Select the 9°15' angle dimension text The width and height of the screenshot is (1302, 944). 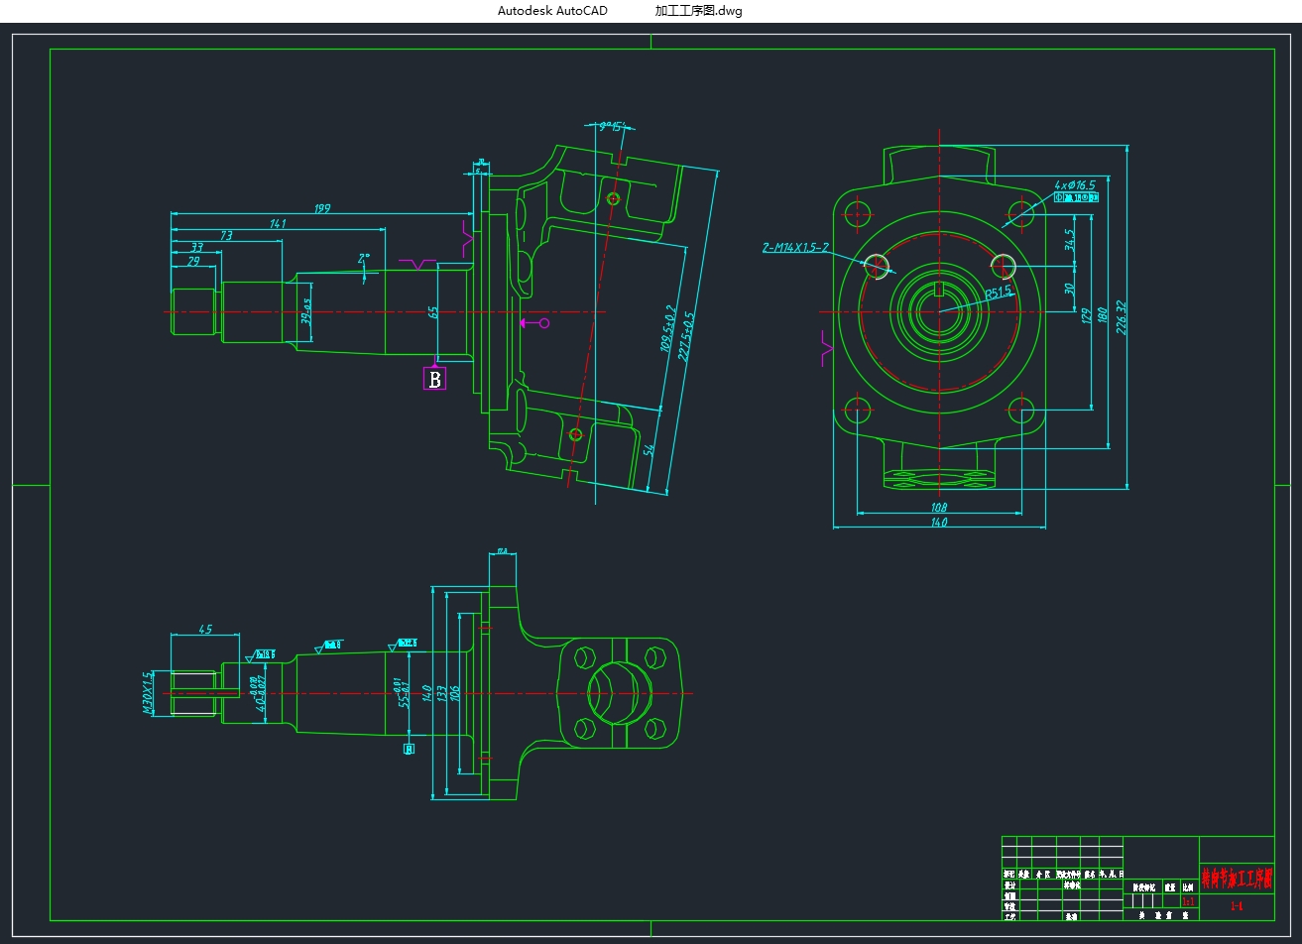coord(611,126)
